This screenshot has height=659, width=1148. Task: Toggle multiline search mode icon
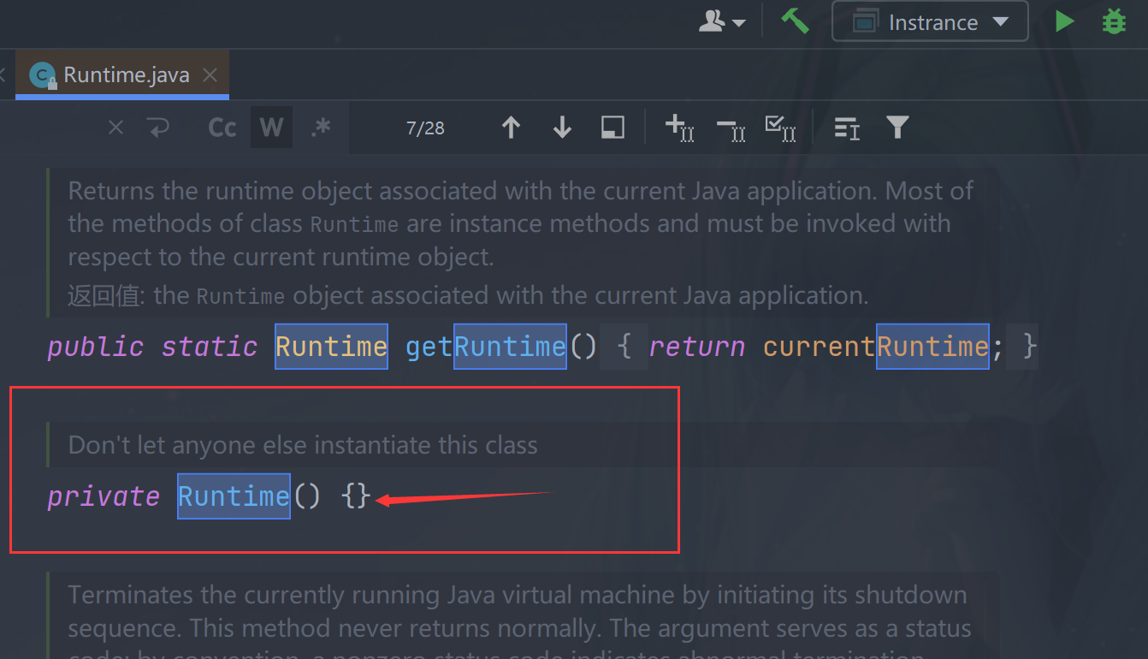click(846, 128)
